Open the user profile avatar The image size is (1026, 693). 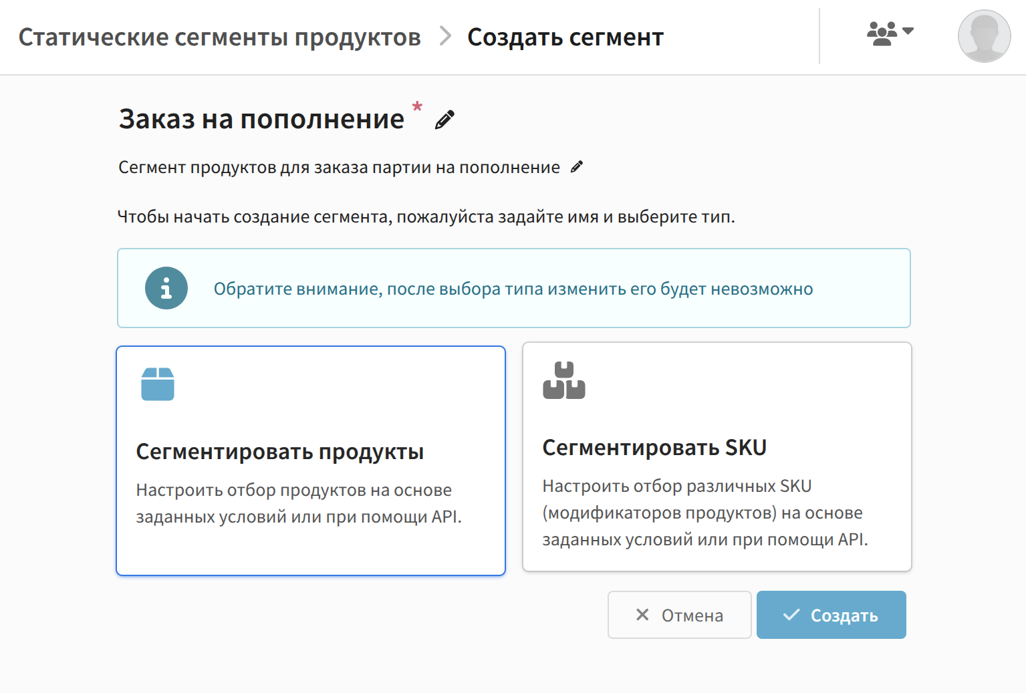(x=984, y=36)
